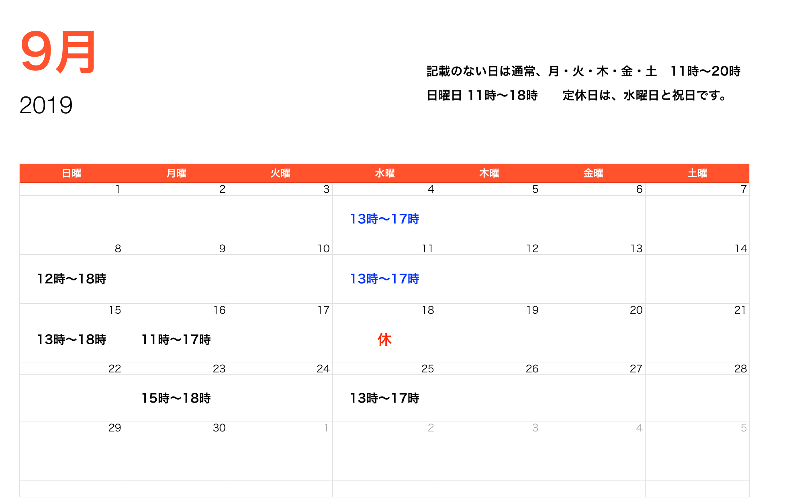Click the 休 mark on September 18

tap(384, 339)
